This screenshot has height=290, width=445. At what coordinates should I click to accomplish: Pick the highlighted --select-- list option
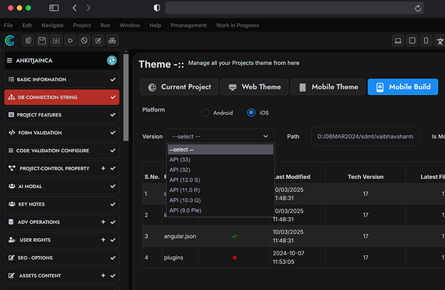tap(220, 149)
